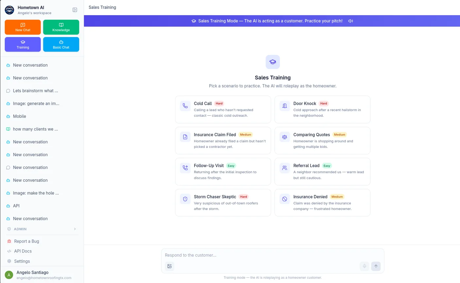Click the bot icon beside API conversation
The width and height of the screenshot is (460, 283).
(x=8, y=206)
